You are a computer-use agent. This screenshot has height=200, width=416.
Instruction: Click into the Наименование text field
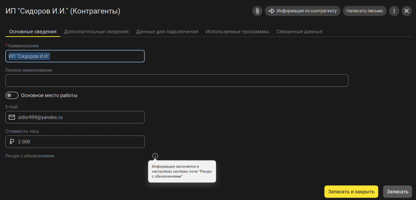(75, 56)
